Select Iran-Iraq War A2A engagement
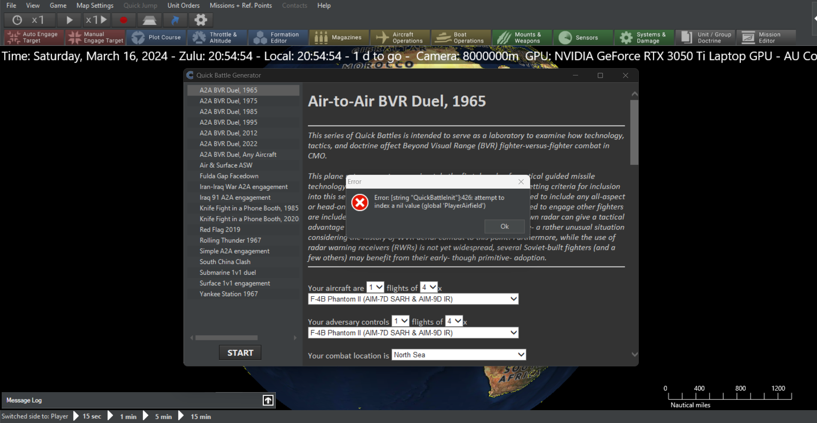817x423 pixels. click(x=243, y=186)
